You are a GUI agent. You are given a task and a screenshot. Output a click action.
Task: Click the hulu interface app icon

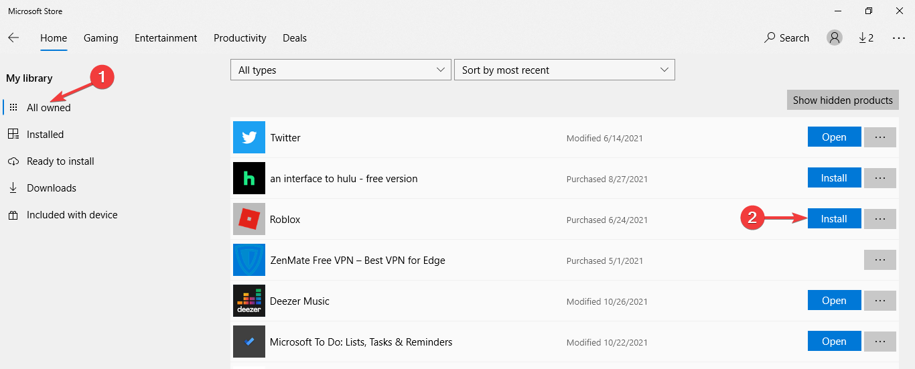coord(249,178)
